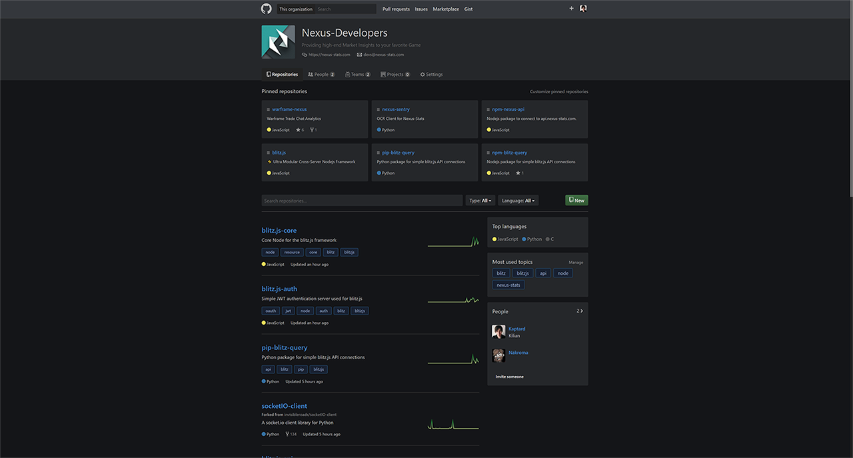Open the Settings tab

(x=431, y=74)
